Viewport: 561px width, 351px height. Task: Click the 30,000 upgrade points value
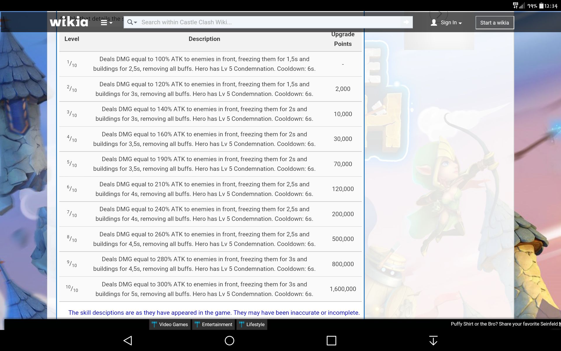pyautogui.click(x=343, y=139)
